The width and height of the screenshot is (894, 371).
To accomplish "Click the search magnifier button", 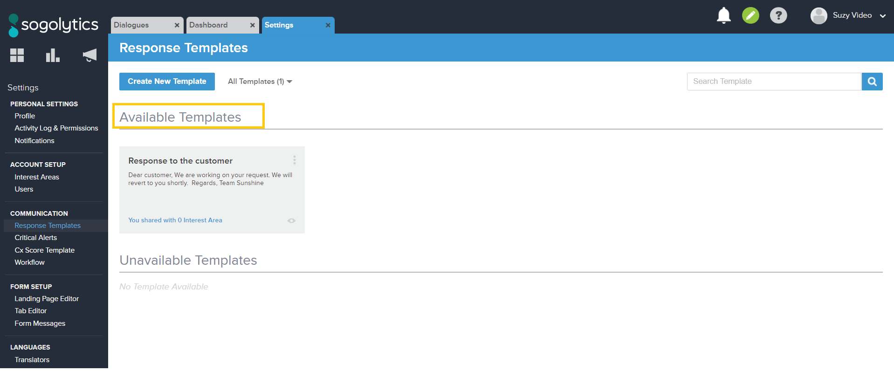I will tap(872, 82).
